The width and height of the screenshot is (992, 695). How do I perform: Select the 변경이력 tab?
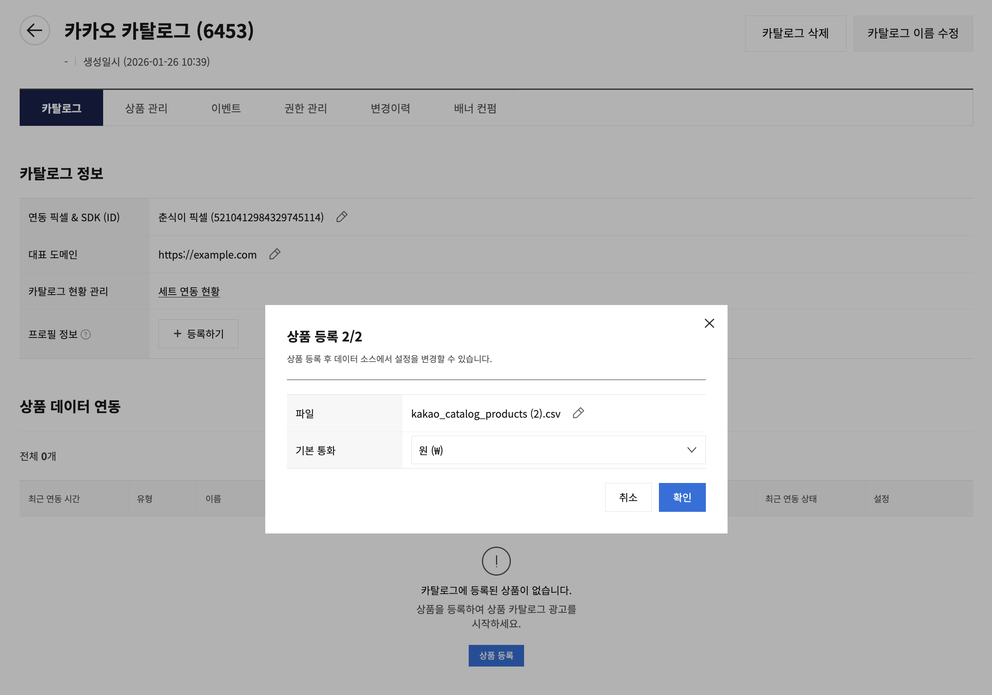(390, 108)
